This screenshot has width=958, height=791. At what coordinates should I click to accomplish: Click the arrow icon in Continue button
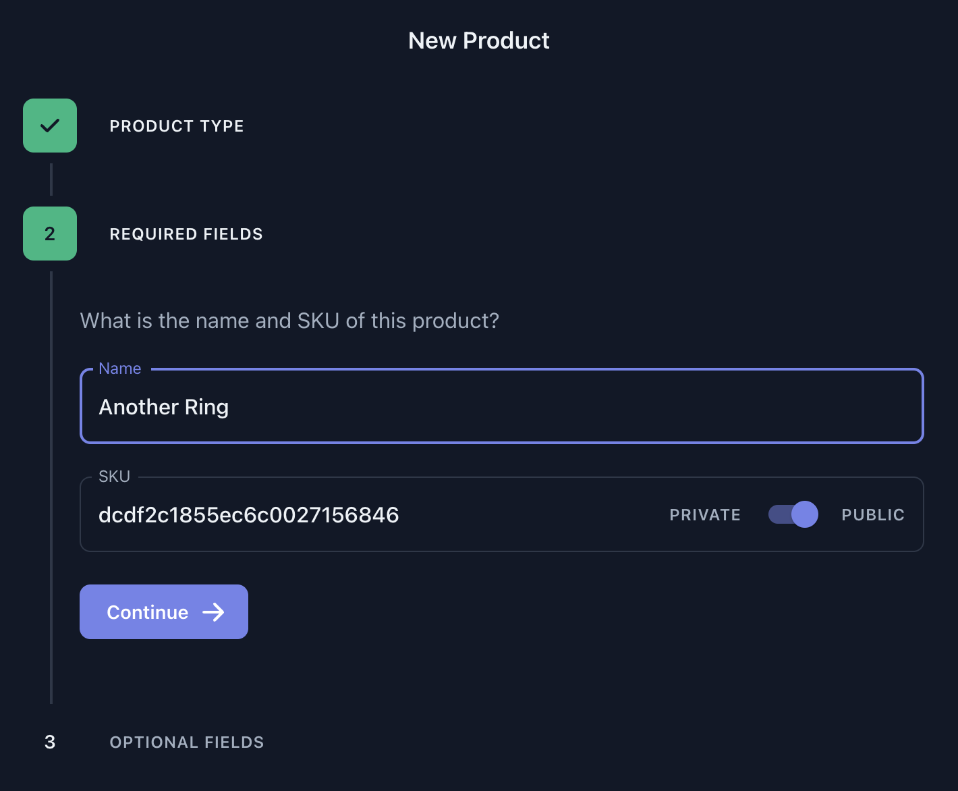point(213,612)
